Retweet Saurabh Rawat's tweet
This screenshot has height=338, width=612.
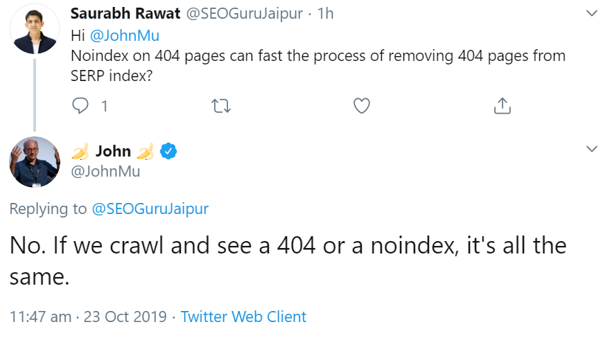point(220,106)
